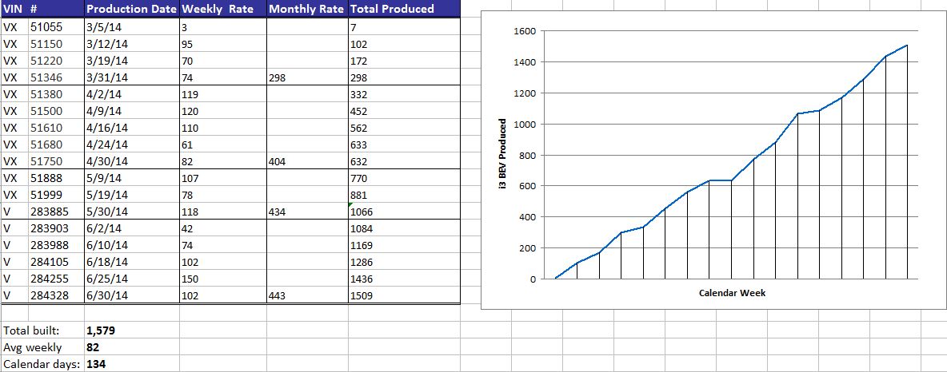Click the Total Produced cell showing 1509
The image size is (947, 372).
coord(403,296)
